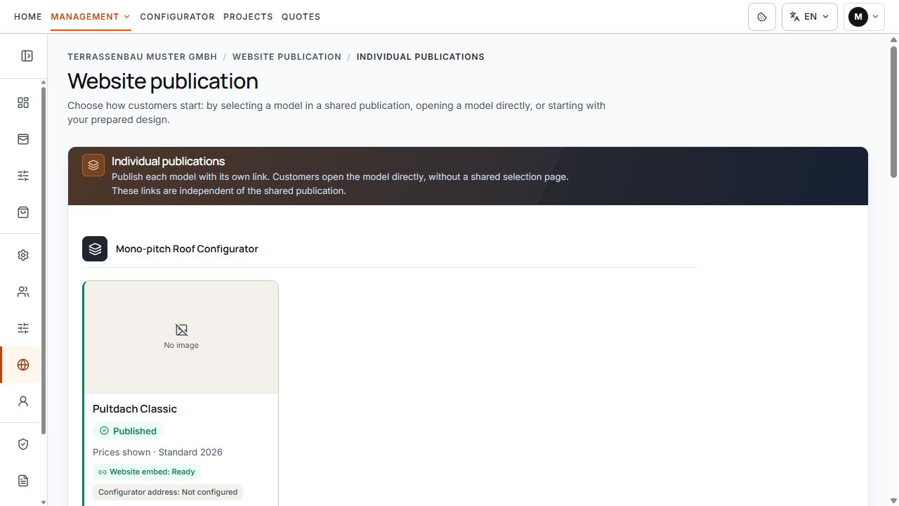Click the Website embed: Ready badge
Screen dimensions: 899x506
tap(147, 472)
